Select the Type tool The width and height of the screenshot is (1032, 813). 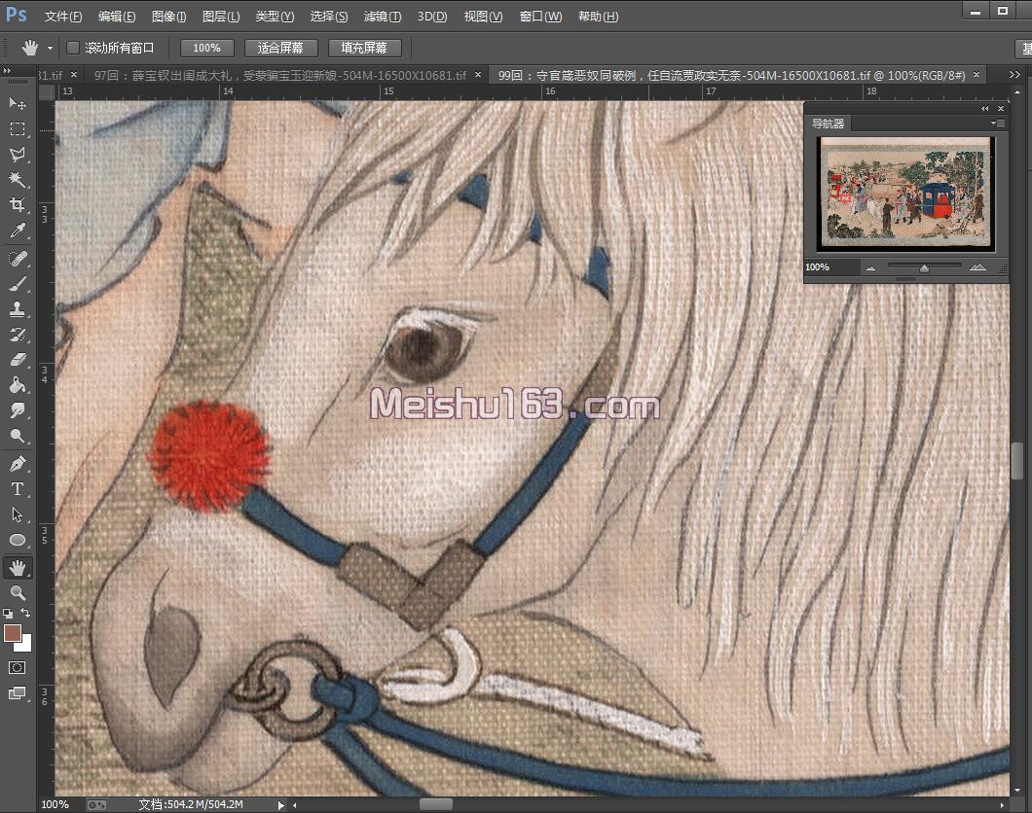tap(18, 489)
